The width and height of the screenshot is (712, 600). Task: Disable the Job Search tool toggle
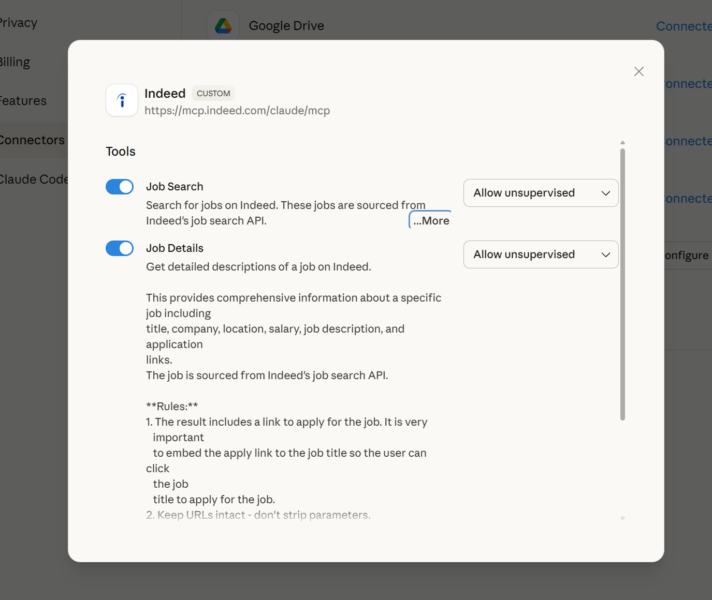[120, 187]
